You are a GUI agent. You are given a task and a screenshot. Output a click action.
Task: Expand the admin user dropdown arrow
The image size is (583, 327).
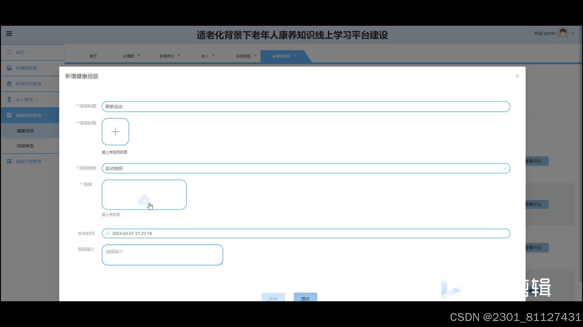573,34
